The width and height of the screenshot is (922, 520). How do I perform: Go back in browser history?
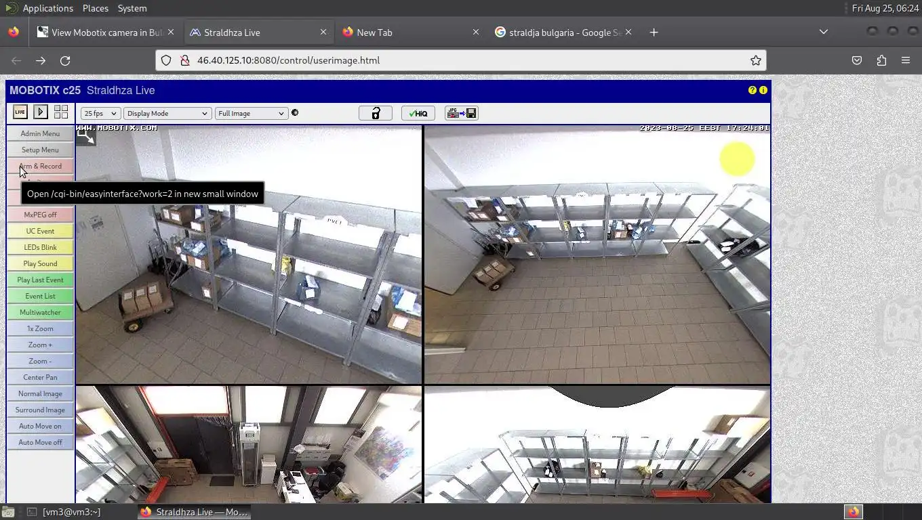tap(16, 60)
